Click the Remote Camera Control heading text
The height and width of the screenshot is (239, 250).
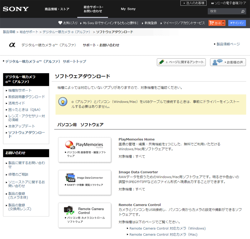pos(139,205)
